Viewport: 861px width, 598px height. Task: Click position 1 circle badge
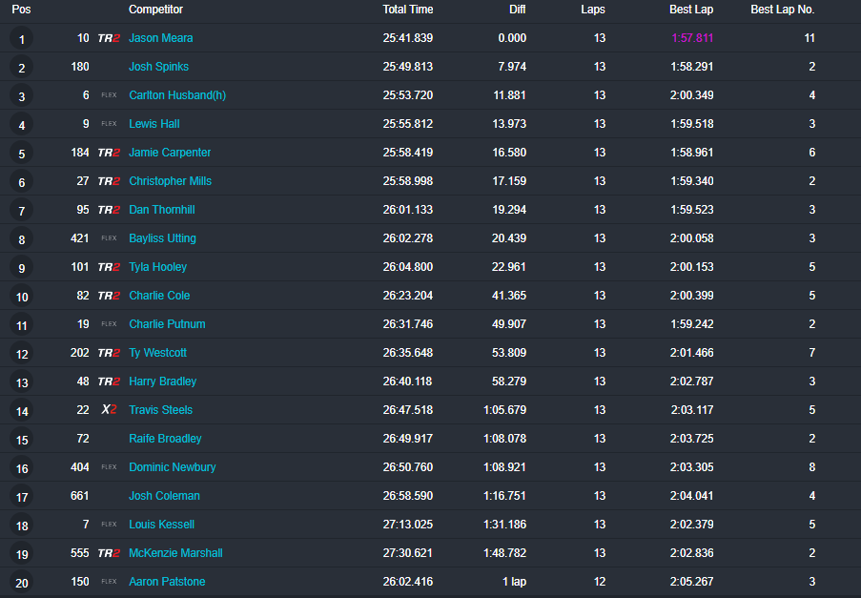pos(21,39)
